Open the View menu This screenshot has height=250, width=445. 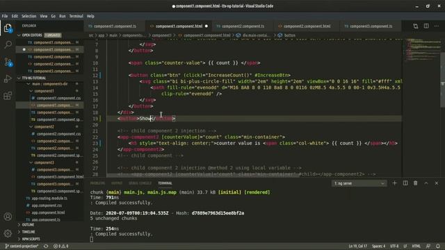[x=43, y=16]
